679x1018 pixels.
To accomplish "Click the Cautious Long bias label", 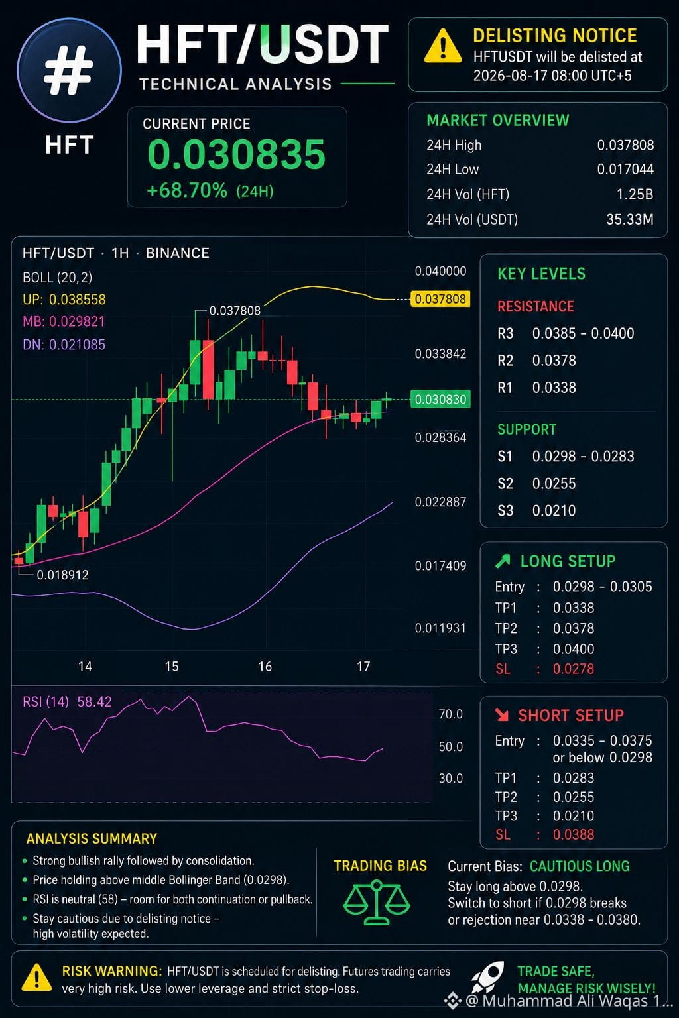I will tap(580, 866).
